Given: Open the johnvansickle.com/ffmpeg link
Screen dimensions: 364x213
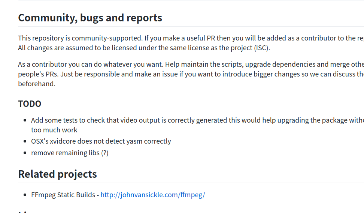Looking at the screenshot, I should coord(153,195).
